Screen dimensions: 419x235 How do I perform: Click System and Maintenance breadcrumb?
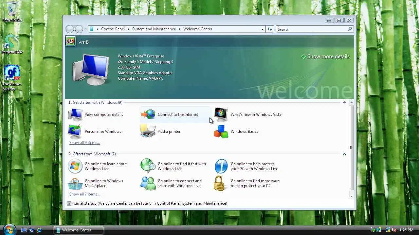point(154,29)
